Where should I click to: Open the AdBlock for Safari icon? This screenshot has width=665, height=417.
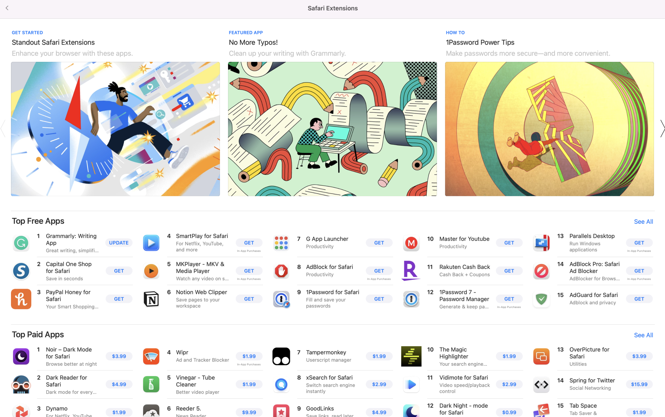click(x=281, y=271)
